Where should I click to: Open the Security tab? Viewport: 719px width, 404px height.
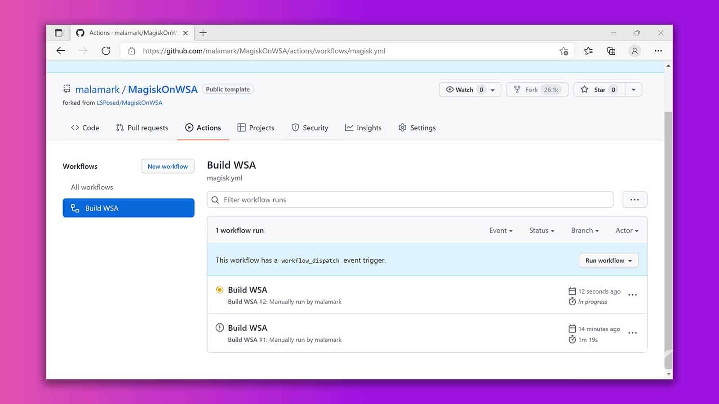point(310,128)
